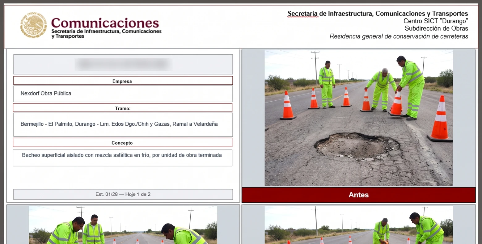The width and height of the screenshot is (482, 244).
Task: Open the workers photo below the Est. 01/28 footer
Action: pyautogui.click(x=123, y=225)
